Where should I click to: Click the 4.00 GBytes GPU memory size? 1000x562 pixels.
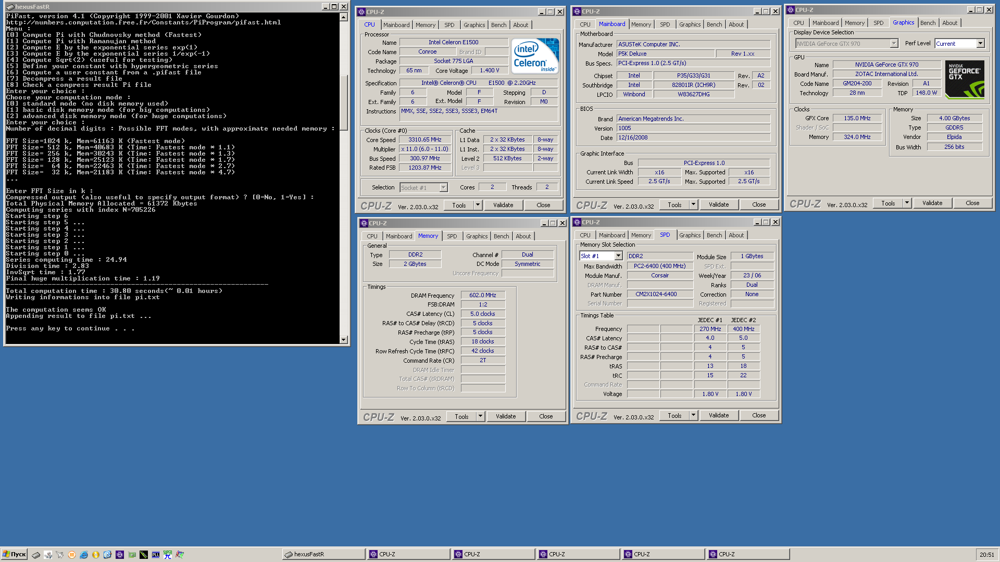click(x=954, y=118)
